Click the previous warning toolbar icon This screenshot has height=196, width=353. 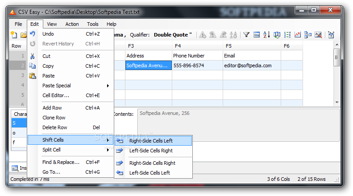(212, 35)
